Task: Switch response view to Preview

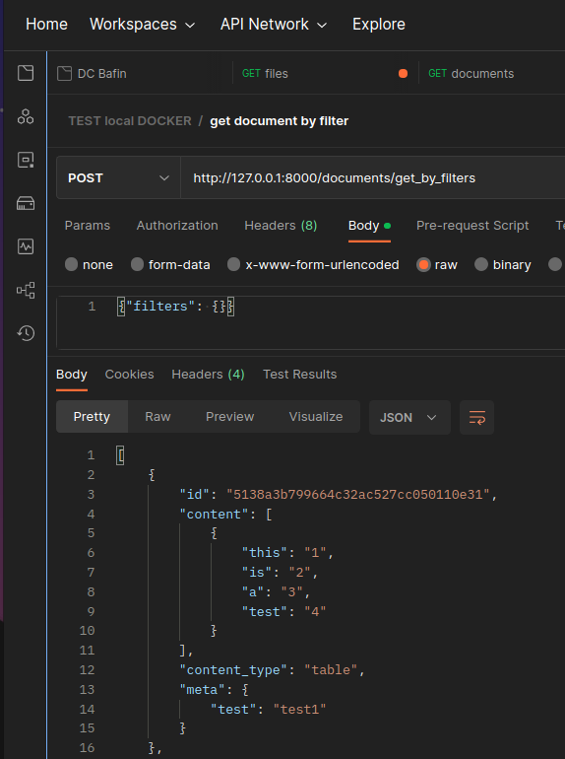Action: [x=229, y=417]
